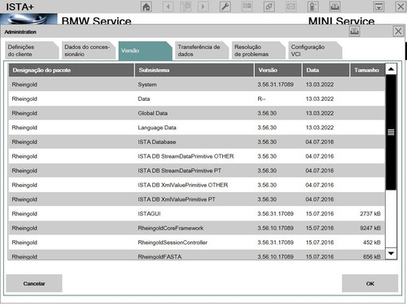Click the Versão column header in table

pos(278,70)
